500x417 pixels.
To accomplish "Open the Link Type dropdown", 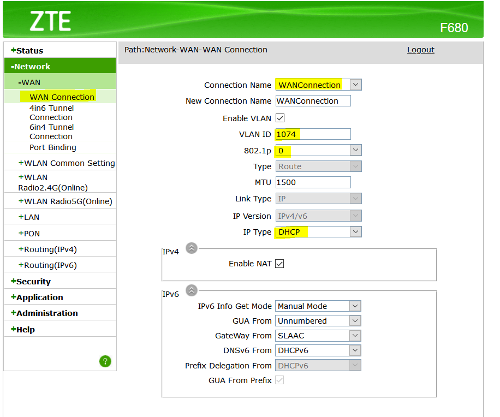I will pyautogui.click(x=319, y=199).
